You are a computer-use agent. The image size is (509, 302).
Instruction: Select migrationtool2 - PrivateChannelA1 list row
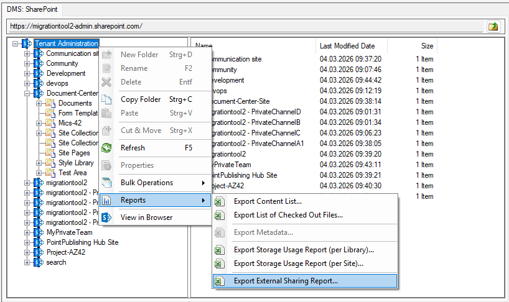click(x=314, y=144)
